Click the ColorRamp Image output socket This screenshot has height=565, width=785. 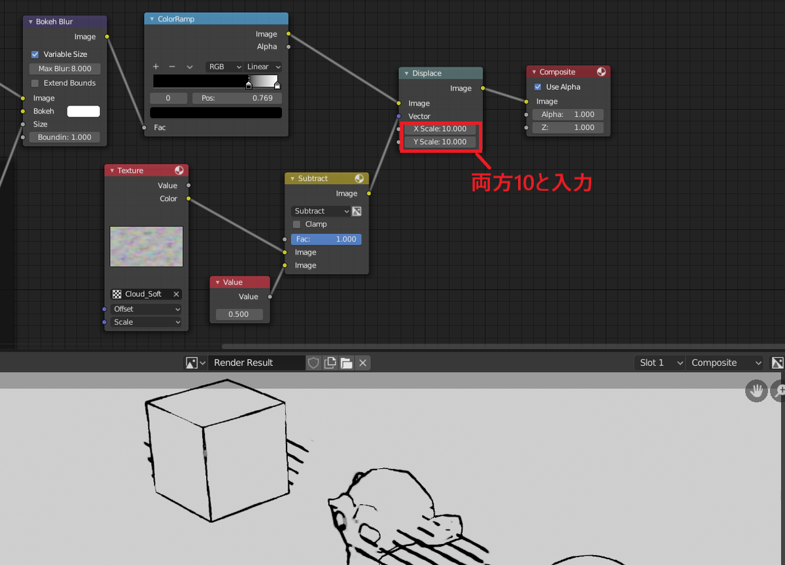(x=288, y=33)
